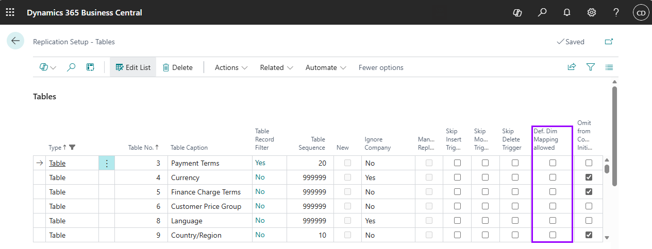652x249 pixels.
Task: Open the app launcher waffle menu
Action: pyautogui.click(x=10, y=12)
